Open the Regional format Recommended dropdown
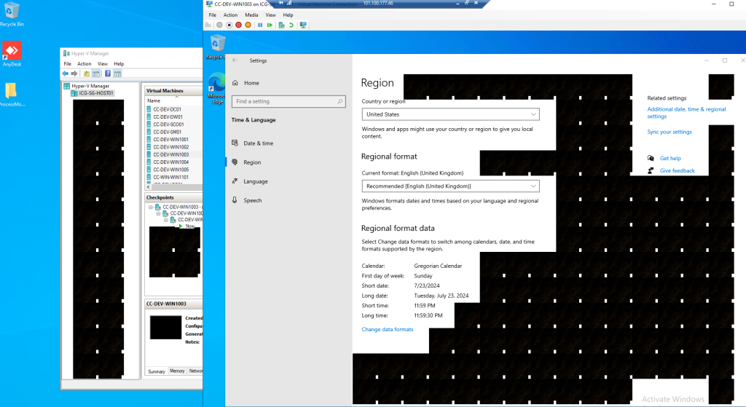Viewport: 746px width, 407px height. [x=450, y=186]
